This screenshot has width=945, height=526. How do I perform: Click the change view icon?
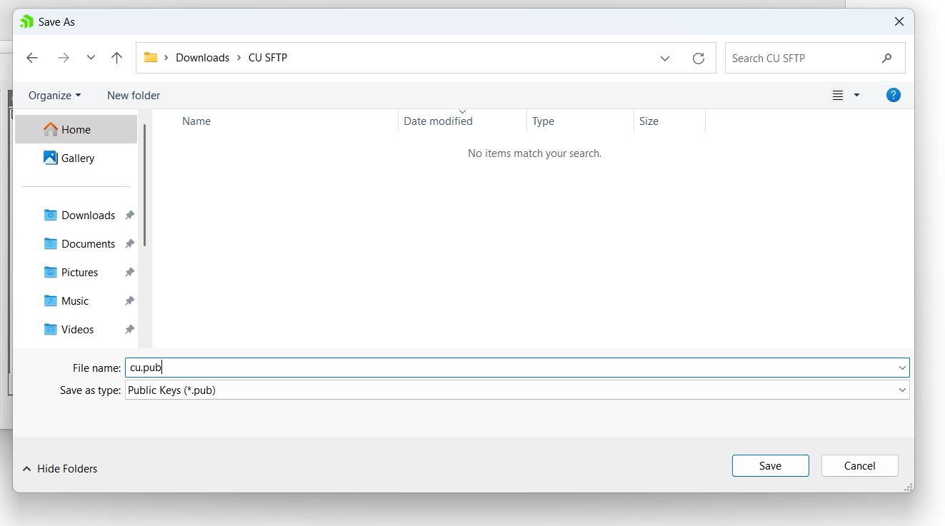(x=837, y=94)
